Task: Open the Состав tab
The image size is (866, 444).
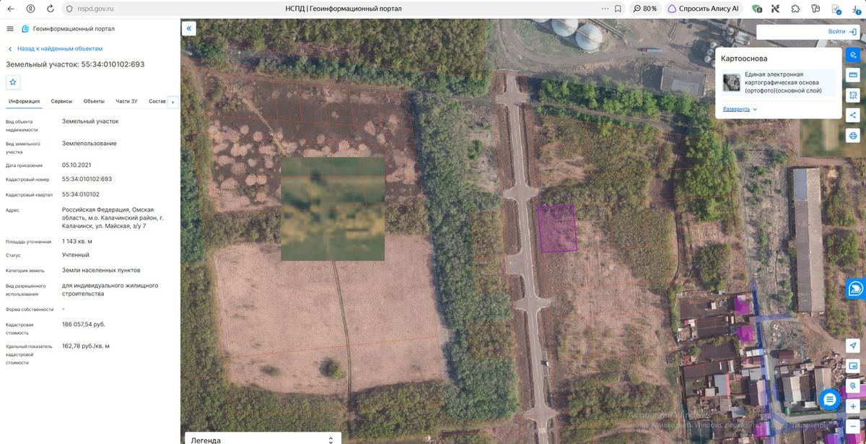Action: point(157,101)
